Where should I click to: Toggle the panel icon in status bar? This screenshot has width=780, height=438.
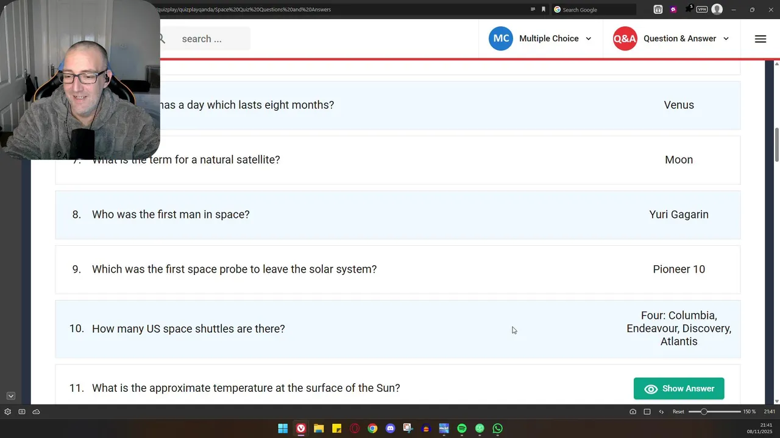[x=22, y=412]
